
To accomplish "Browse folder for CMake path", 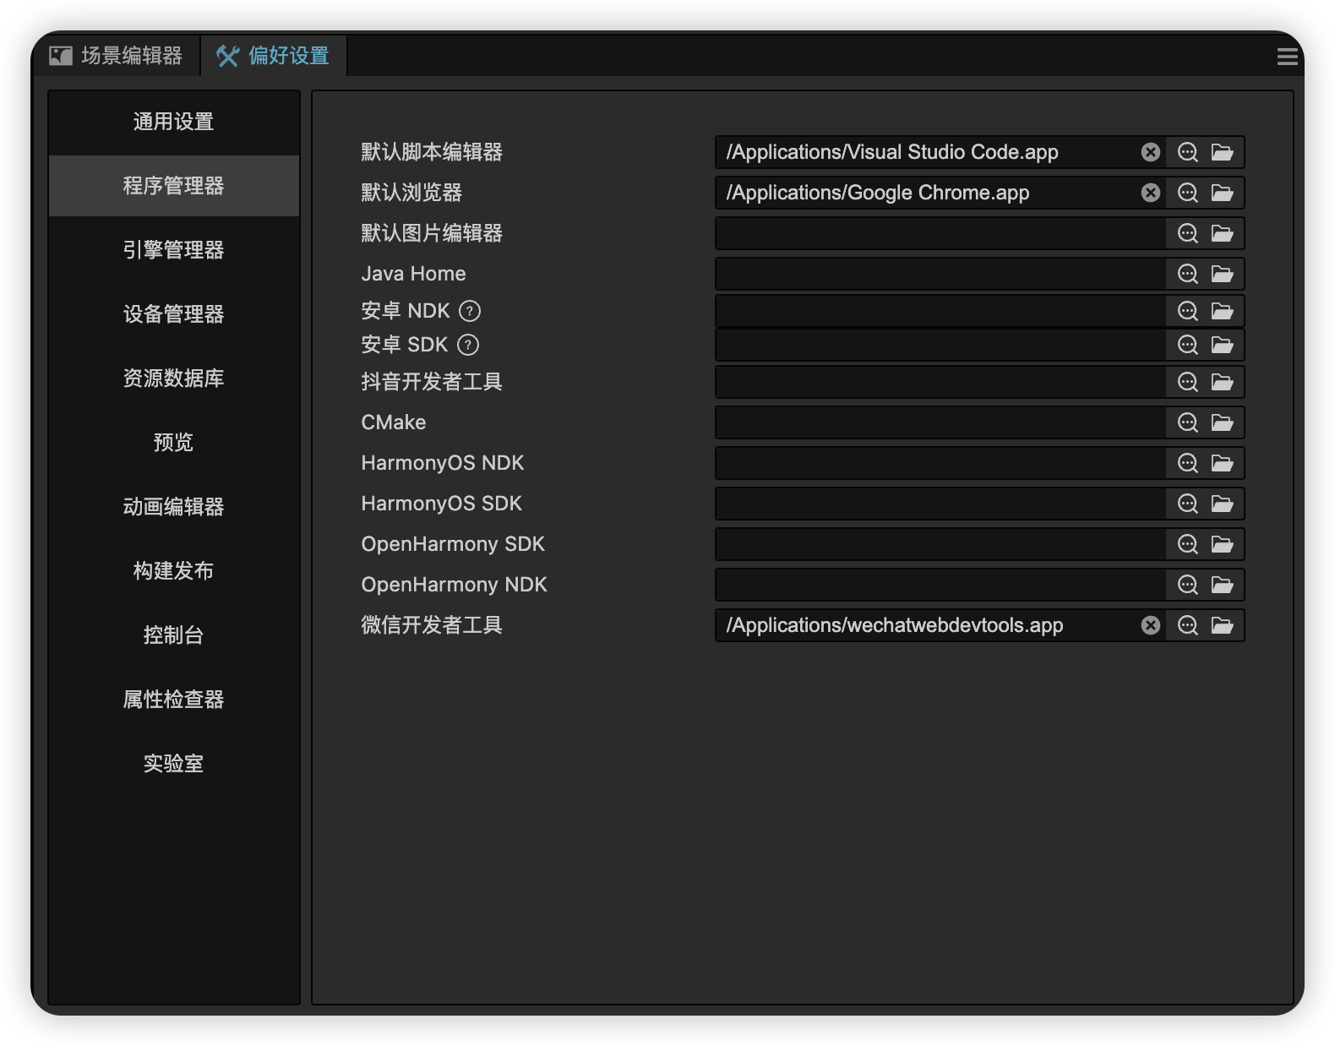I will click(x=1222, y=422).
